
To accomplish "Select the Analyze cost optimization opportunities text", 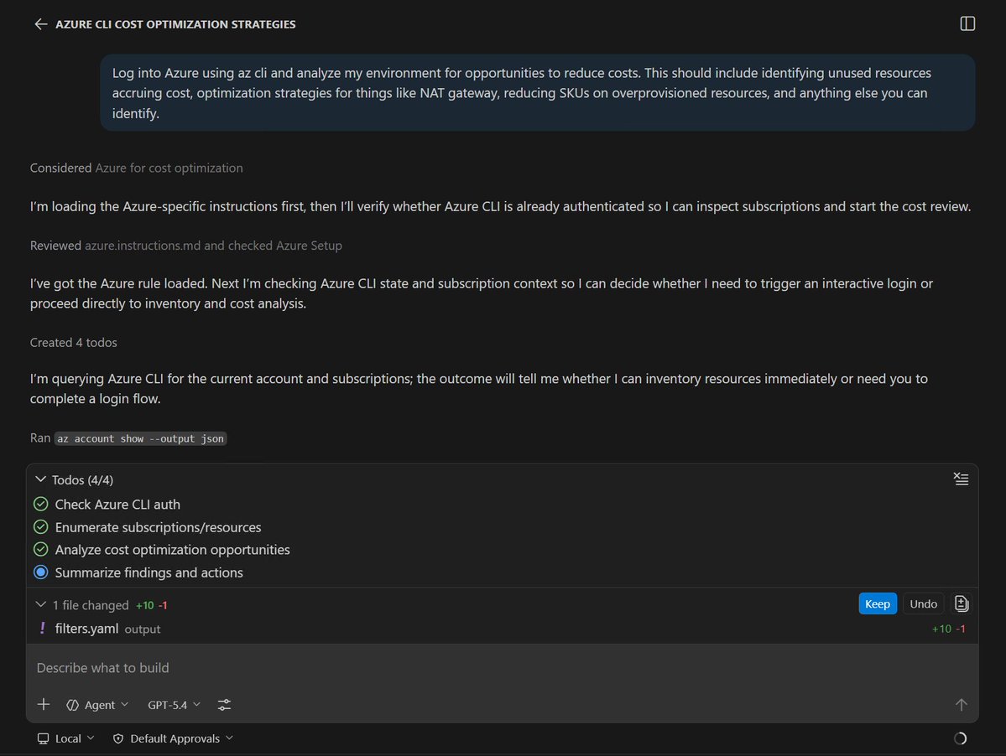I will coord(173,549).
